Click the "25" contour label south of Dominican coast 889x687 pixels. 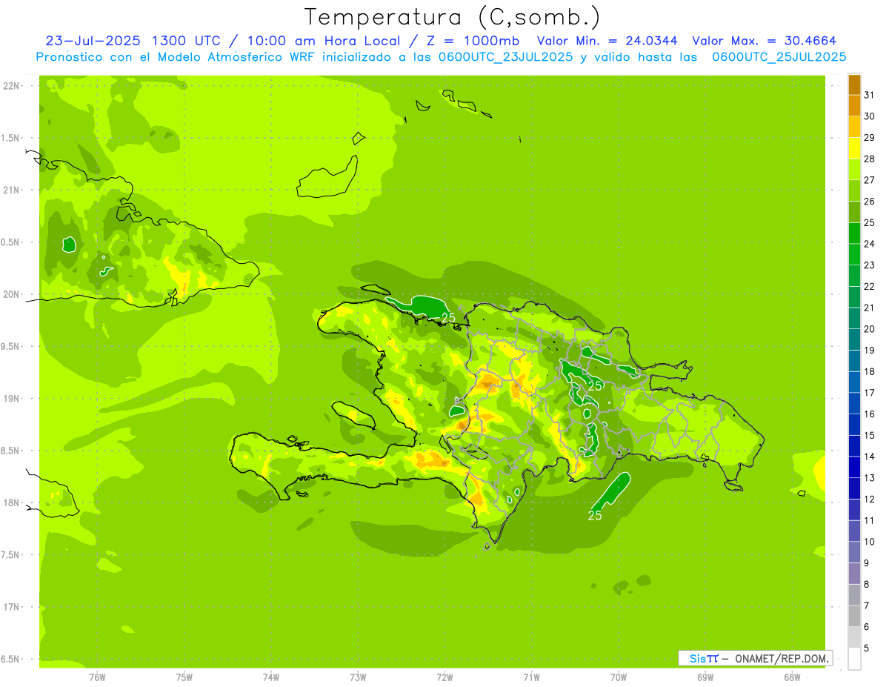[595, 515]
